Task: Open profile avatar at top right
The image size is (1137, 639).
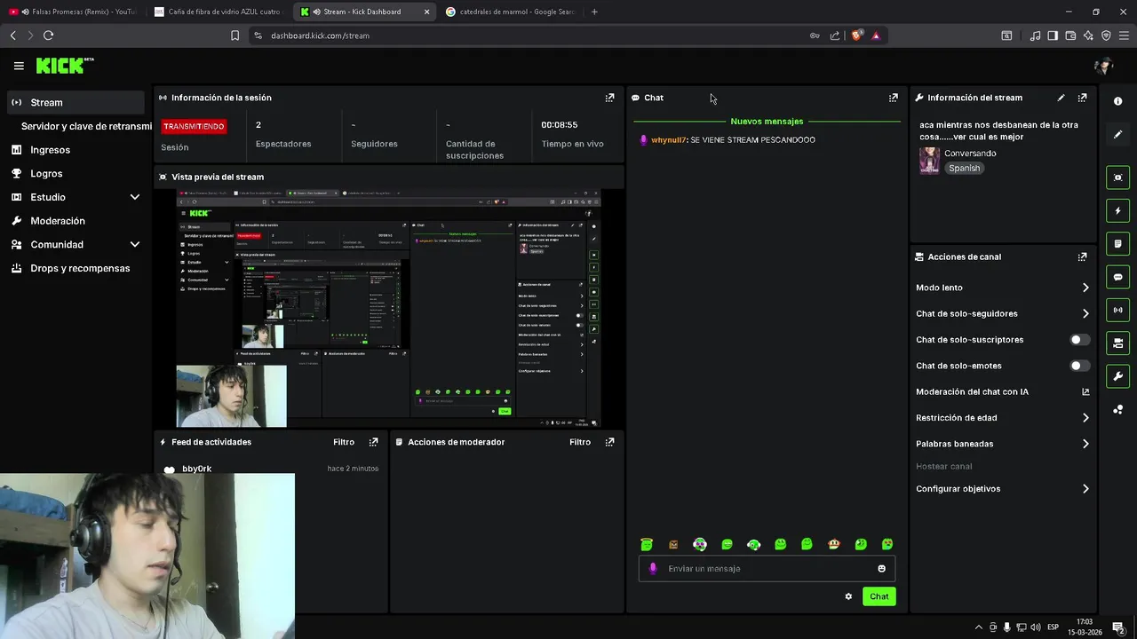Action: tap(1103, 66)
